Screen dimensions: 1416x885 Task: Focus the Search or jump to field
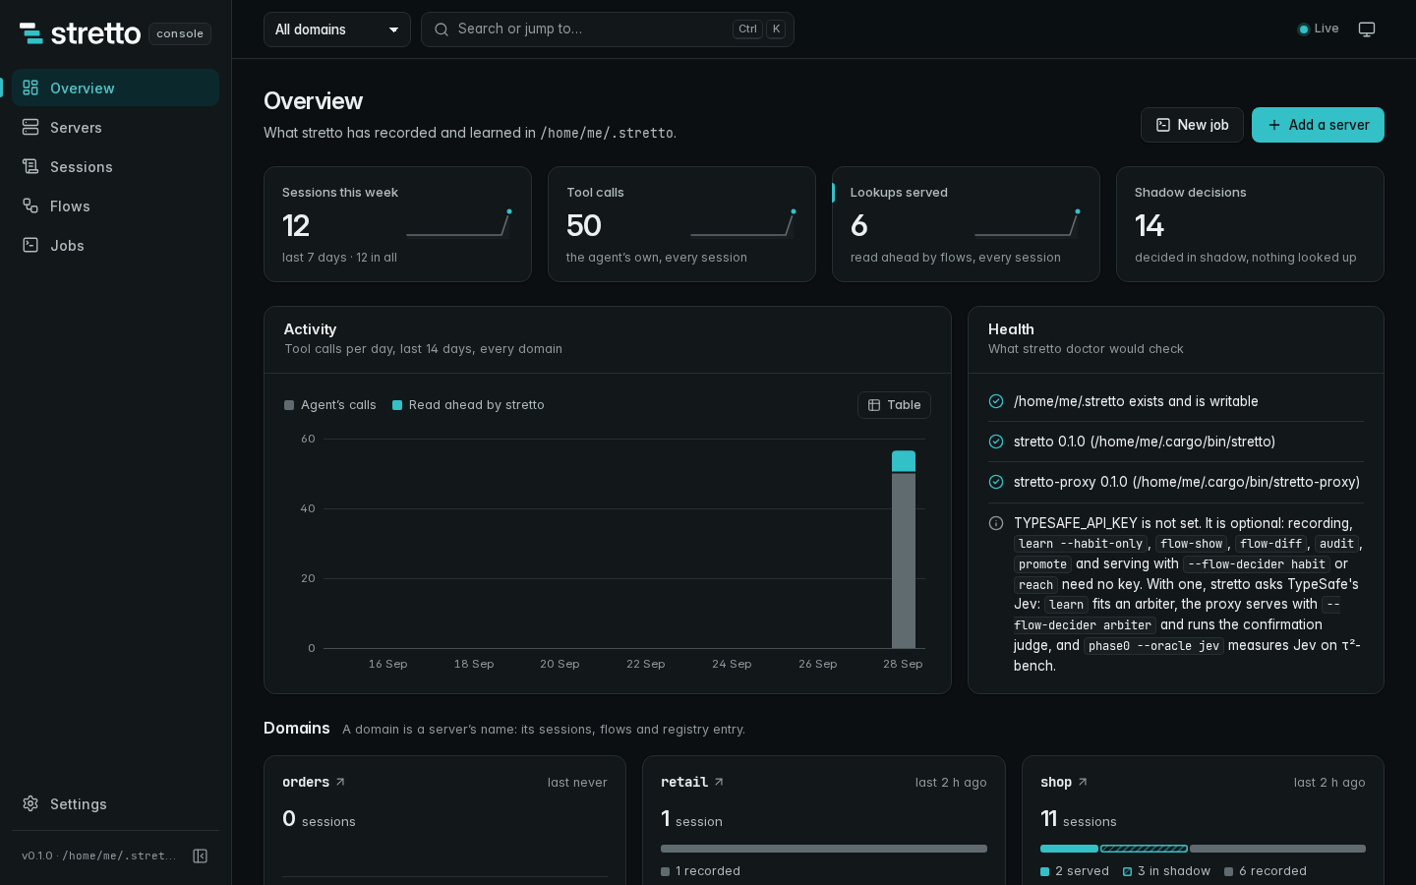pos(608,29)
